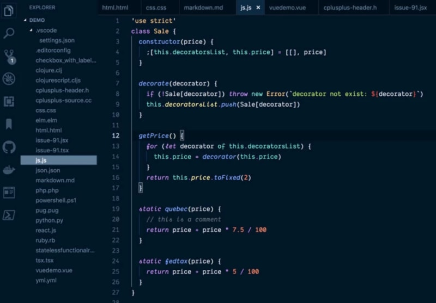Open markdown.md in the explorer tree
The image size is (436, 303).
(x=55, y=180)
